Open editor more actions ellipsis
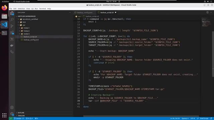214x120 pixels. tap(211, 12)
